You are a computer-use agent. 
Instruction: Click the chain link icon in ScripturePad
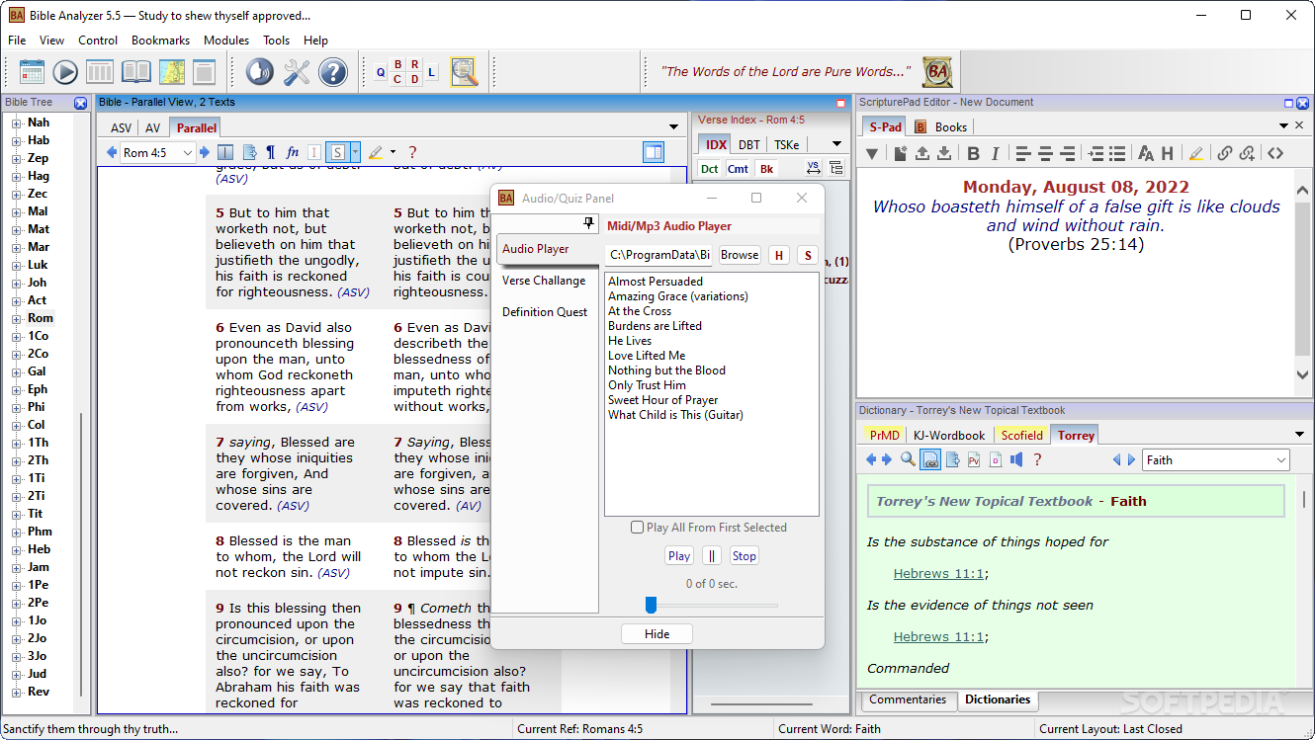[x=1225, y=153]
